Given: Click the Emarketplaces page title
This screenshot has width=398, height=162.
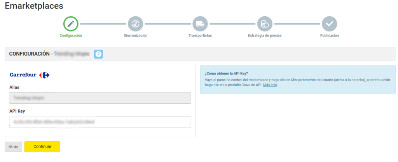Looking at the screenshot, I should click(x=34, y=6).
